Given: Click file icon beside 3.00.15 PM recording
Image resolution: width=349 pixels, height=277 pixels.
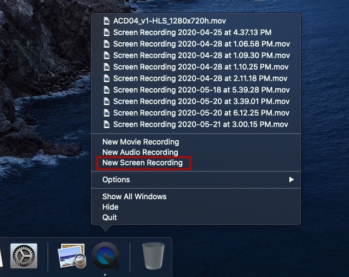Looking at the screenshot, I should tap(107, 124).
